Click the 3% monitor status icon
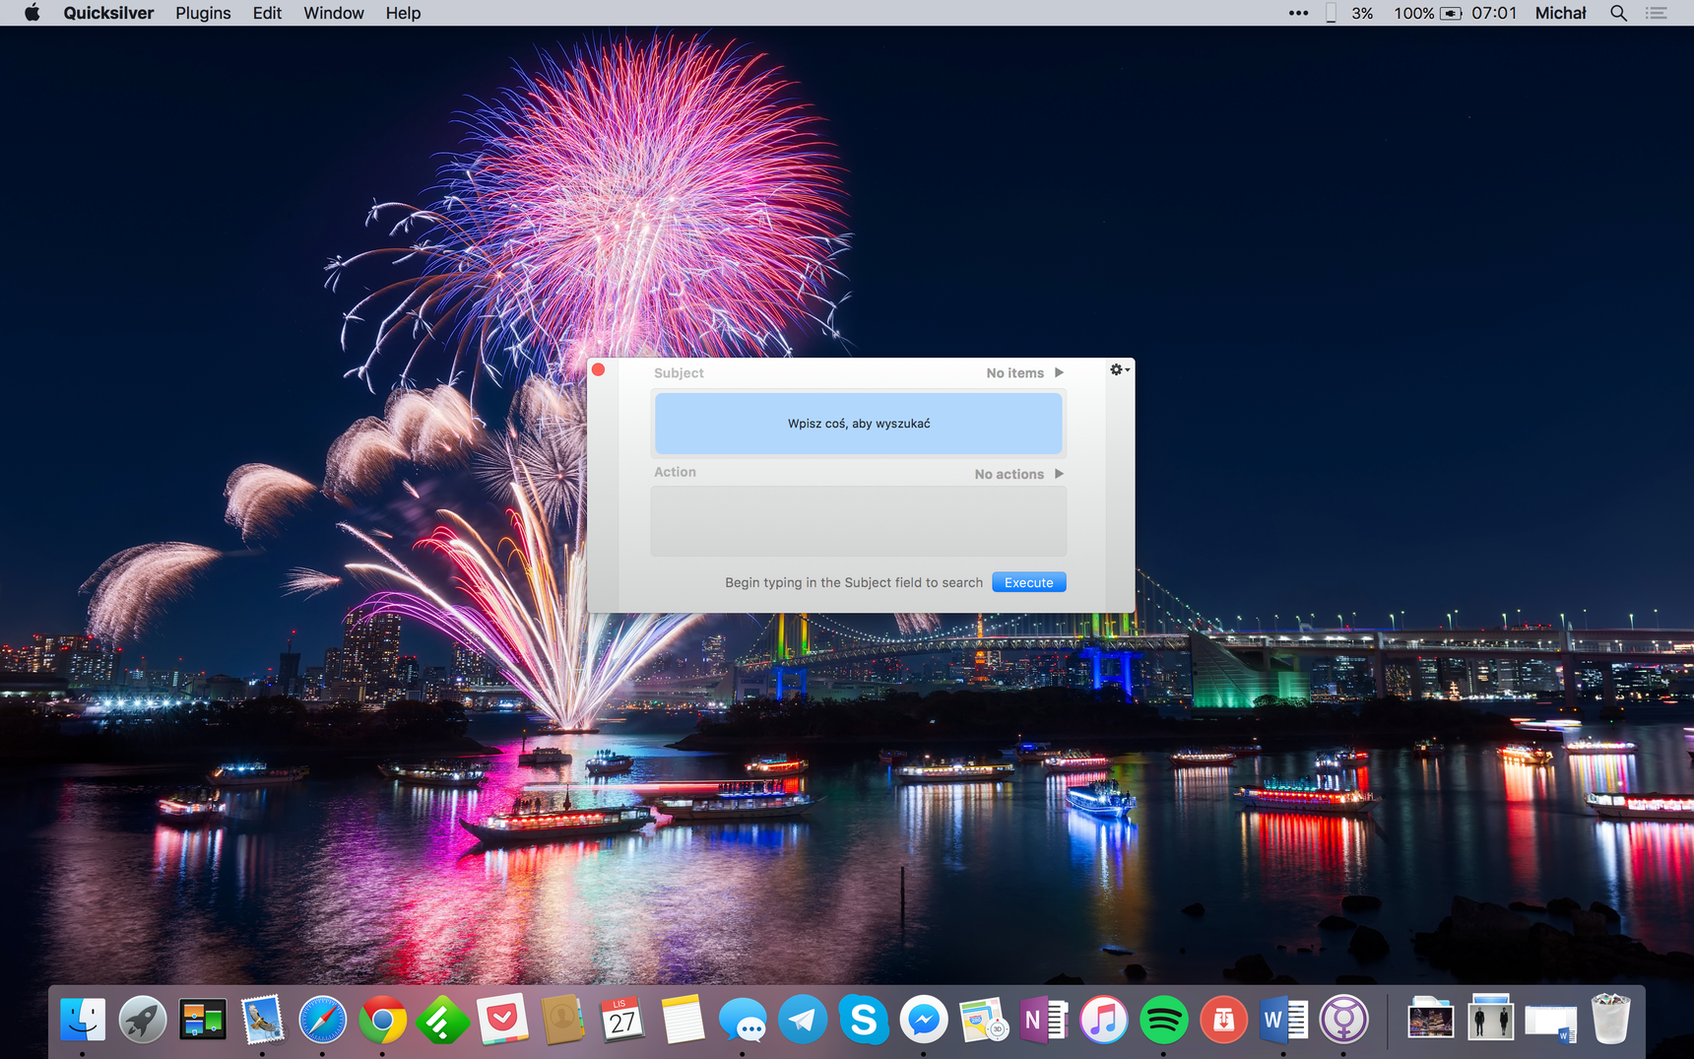Screen dimensions: 1694x1059 pyautogui.click(x=1350, y=13)
